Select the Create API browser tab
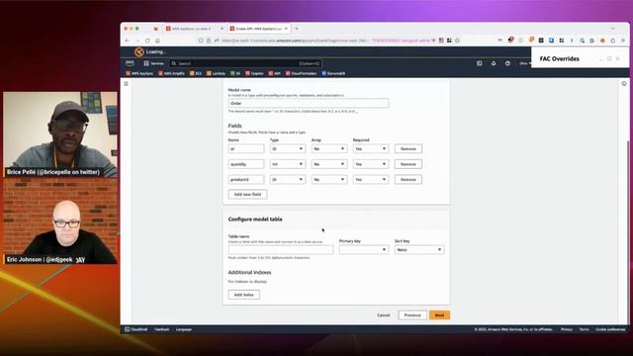 [258, 29]
